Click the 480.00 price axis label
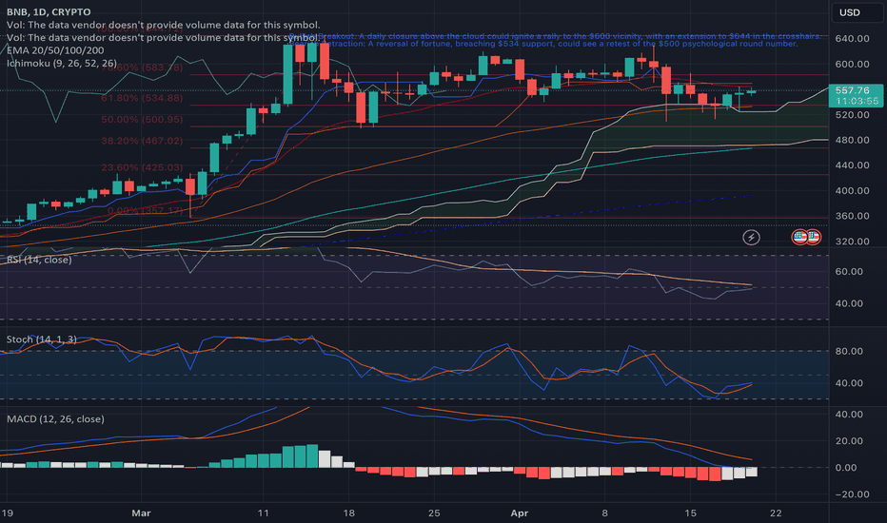The height and width of the screenshot is (523, 887). pos(853,140)
